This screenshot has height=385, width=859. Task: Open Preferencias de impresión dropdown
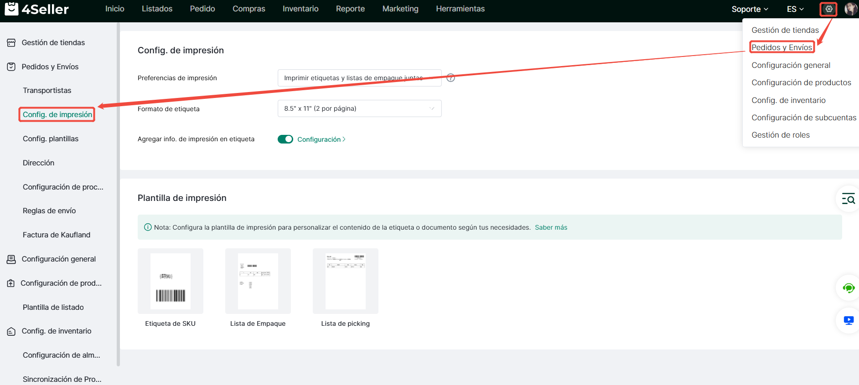(x=359, y=78)
